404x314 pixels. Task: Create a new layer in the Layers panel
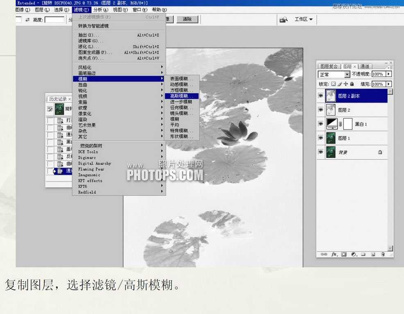pyautogui.click(x=373, y=254)
